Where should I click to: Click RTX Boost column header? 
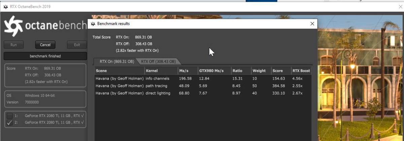tap(301, 71)
